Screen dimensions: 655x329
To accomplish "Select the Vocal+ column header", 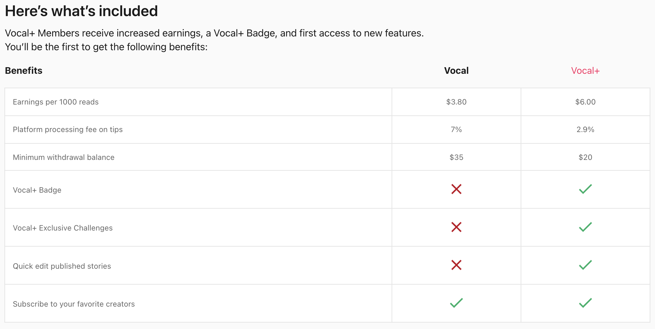I will pos(585,71).
